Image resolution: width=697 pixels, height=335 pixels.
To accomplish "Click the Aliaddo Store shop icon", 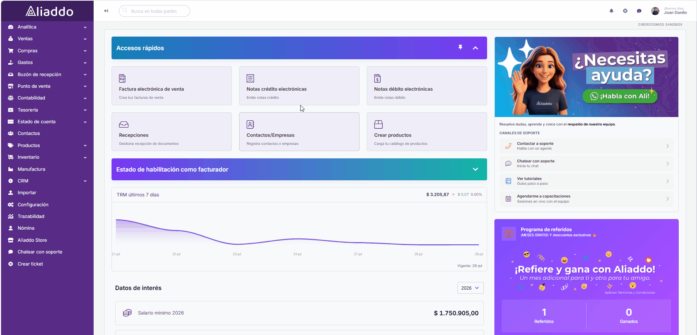I will [11, 240].
